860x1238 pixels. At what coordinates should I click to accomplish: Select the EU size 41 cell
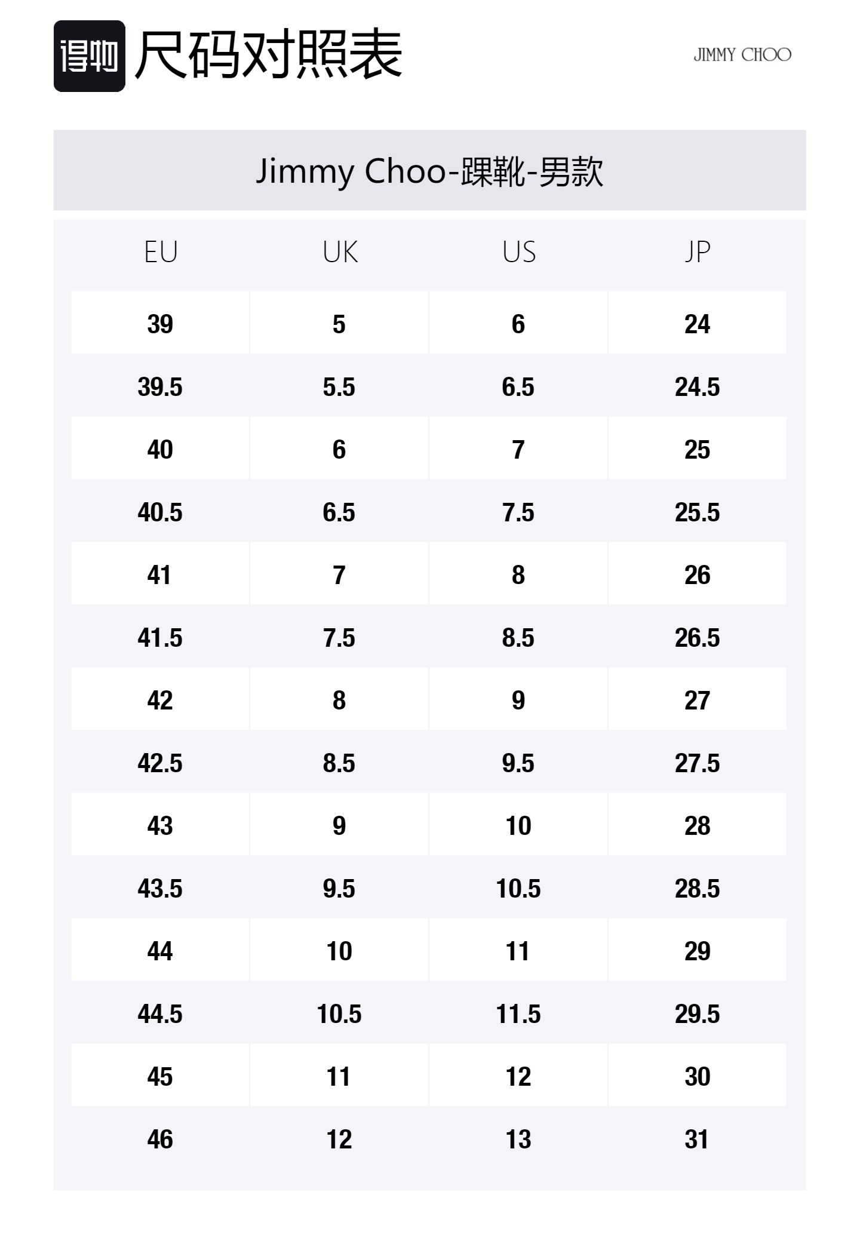coord(160,575)
